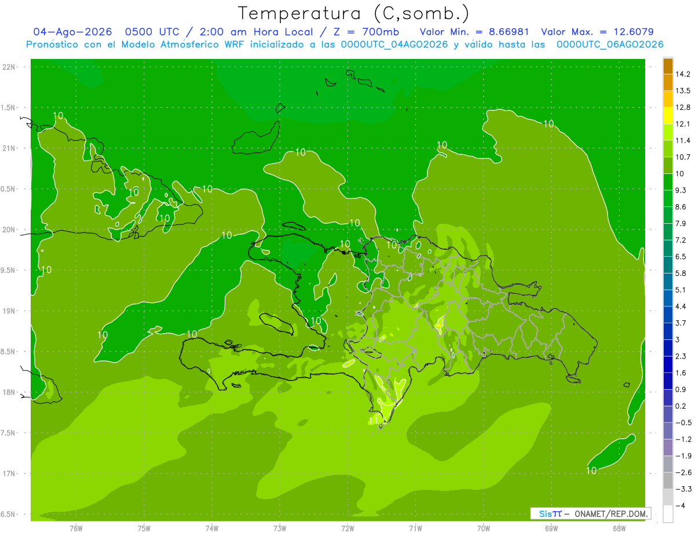Click legend value '10.7'
Image resolution: width=695 pixels, height=536 pixels.
click(683, 157)
